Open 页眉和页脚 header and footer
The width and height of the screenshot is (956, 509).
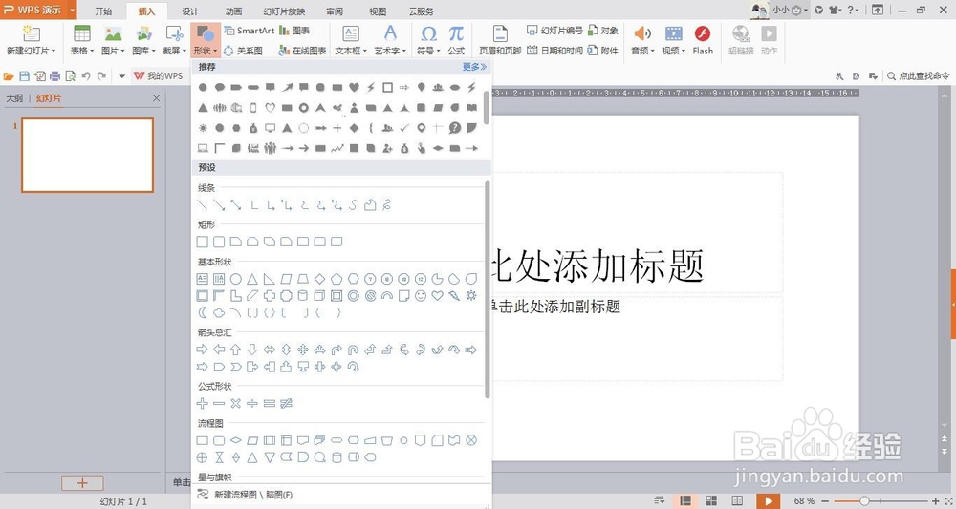(500, 40)
